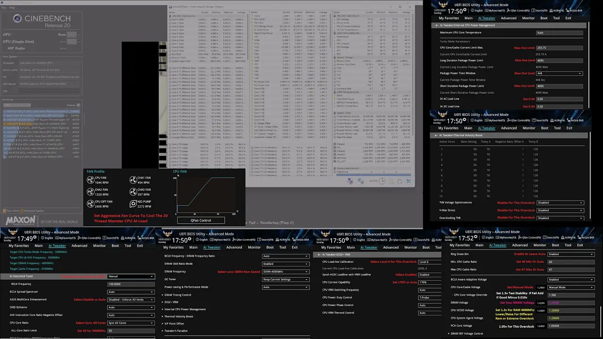Screen dimensions: 603x339
Task: Select the CPU OPT FAN icon
Action: pos(91,204)
